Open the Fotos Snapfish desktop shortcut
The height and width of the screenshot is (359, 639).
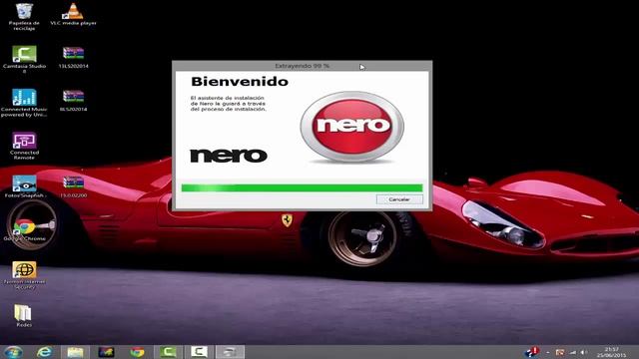24,186
